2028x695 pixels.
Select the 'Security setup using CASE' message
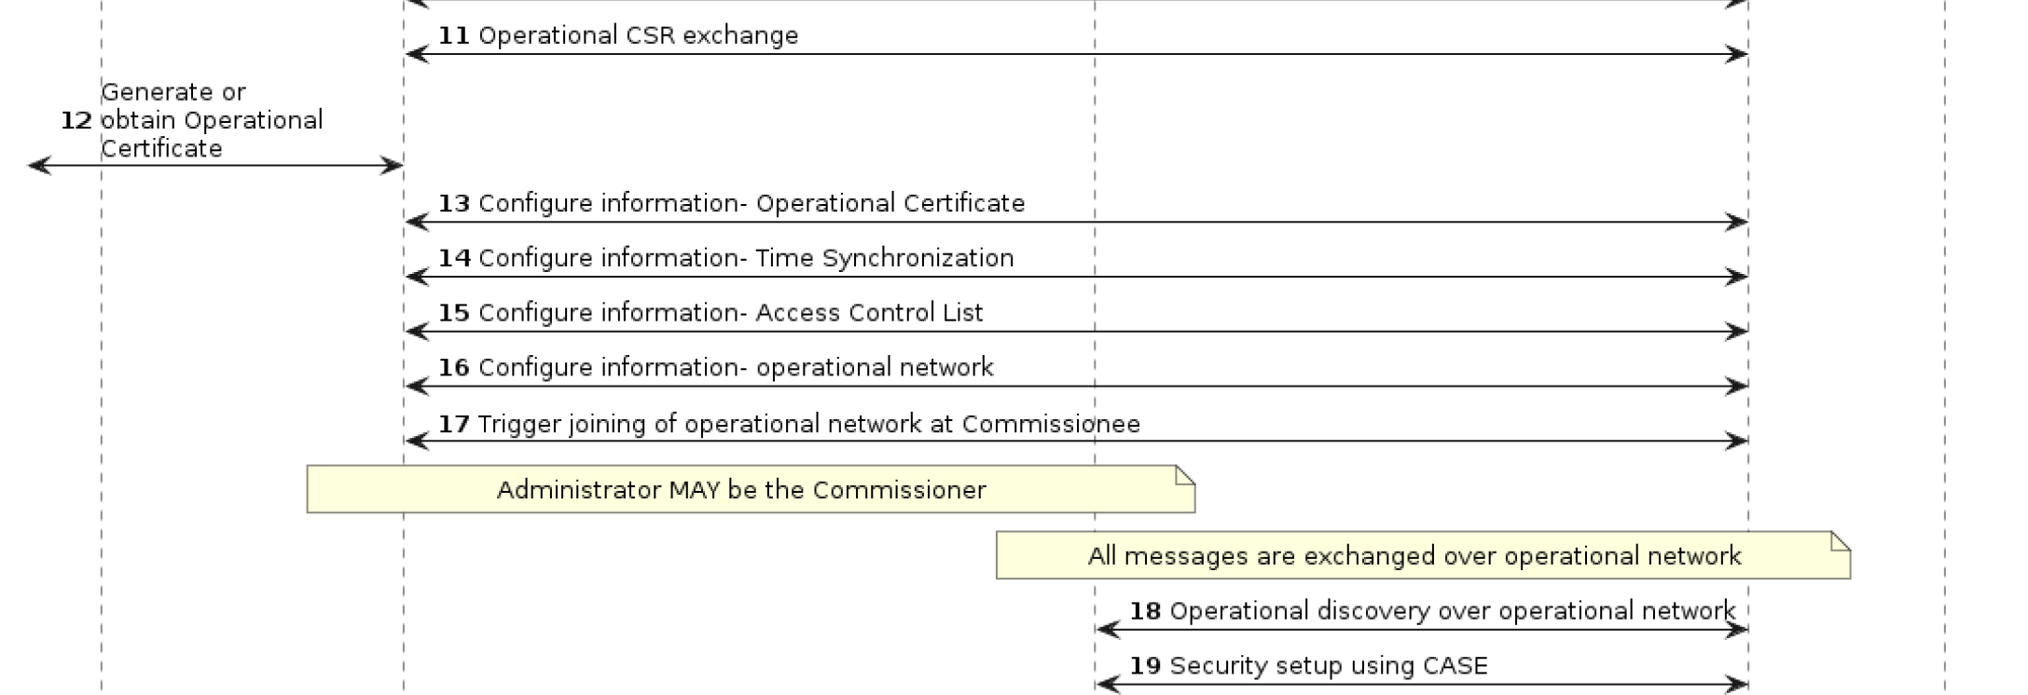[1328, 666]
